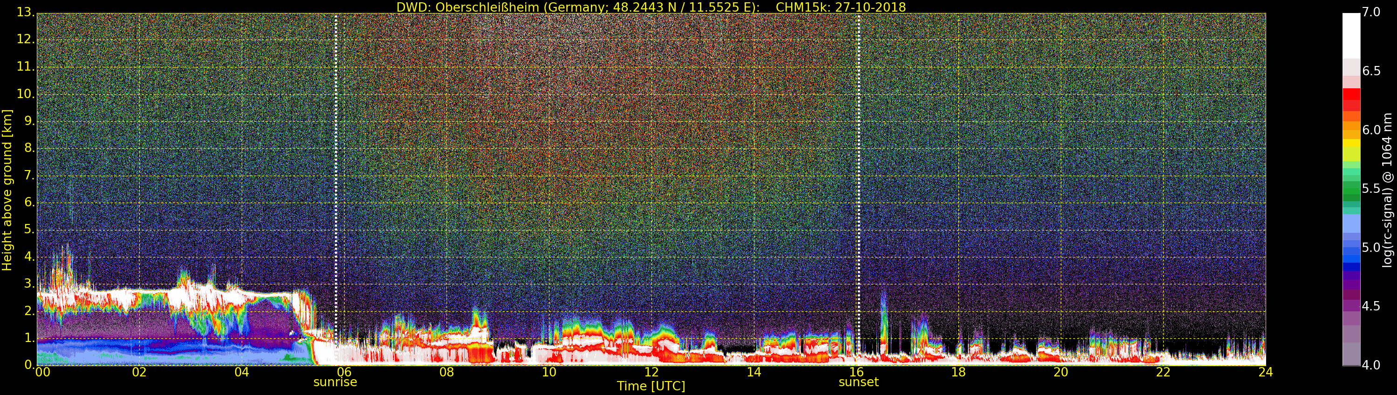The width and height of the screenshot is (1397, 395).
Task: Click the 'sunset' label below the time axis
Action: tap(859, 382)
